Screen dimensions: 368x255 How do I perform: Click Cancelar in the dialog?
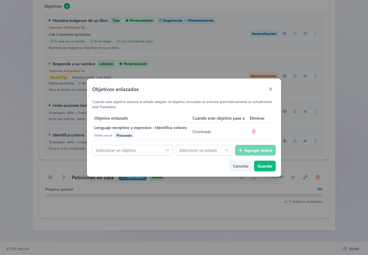[x=241, y=166]
